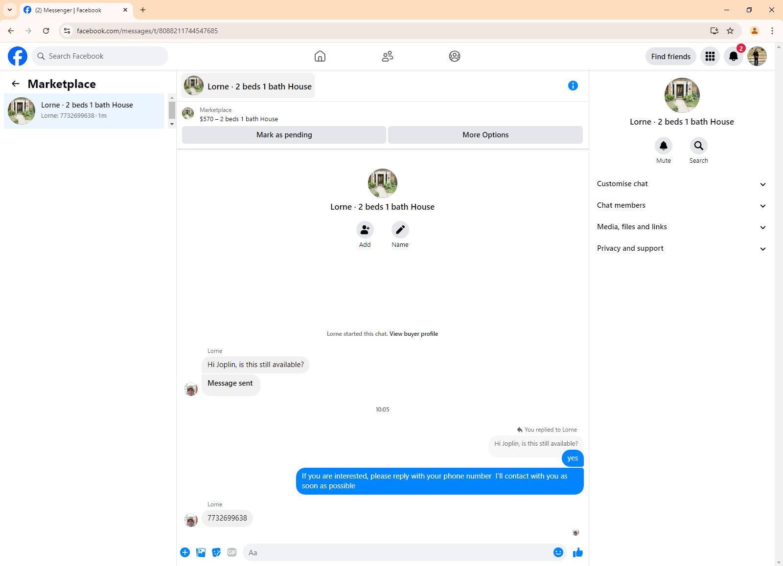783x566 pixels.
Task: Click the chat list scrollbar down arrow
Action: [x=172, y=124]
